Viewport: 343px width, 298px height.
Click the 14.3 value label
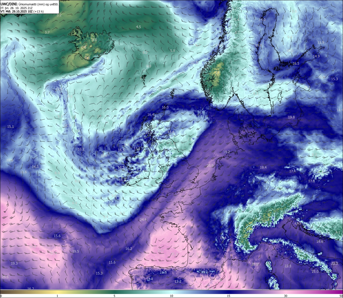35,167
